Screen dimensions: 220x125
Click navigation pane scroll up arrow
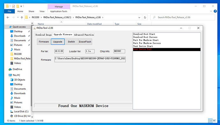(32, 23)
